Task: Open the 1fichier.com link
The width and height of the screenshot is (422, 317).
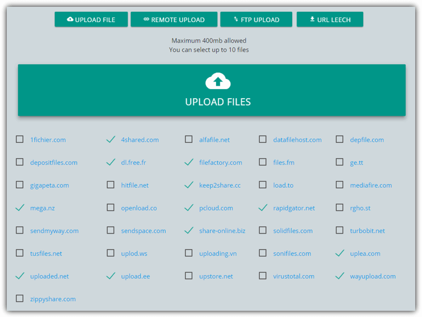Action: pos(48,140)
